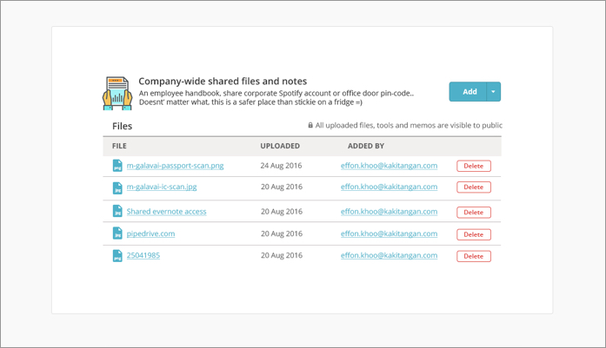Delete the pipedrive.com entry
The height and width of the screenshot is (348, 606).
[x=474, y=234]
